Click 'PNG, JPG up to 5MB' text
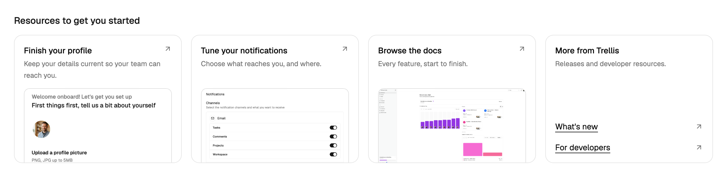Screen dimensions: 727x177 tap(52, 160)
